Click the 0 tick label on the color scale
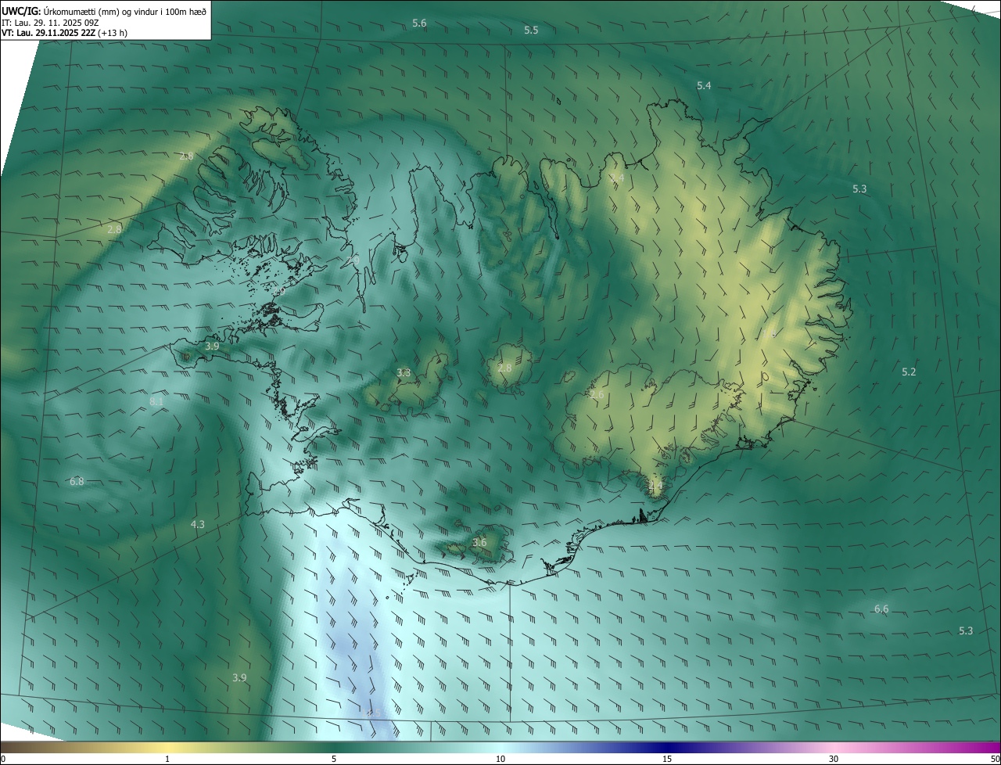Viewport: 1001px width, 765px height. pos(3,759)
